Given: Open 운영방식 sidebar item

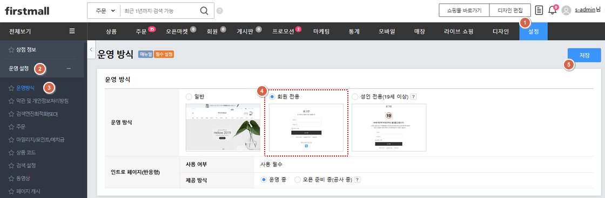Looking at the screenshot, I should click(x=25, y=88).
